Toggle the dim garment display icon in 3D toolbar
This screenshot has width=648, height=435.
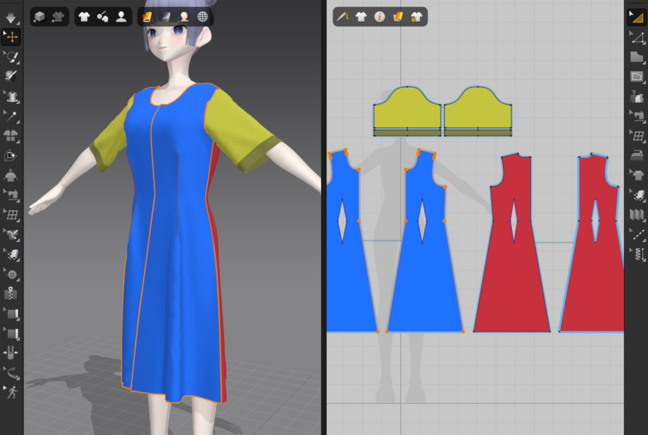[59, 17]
